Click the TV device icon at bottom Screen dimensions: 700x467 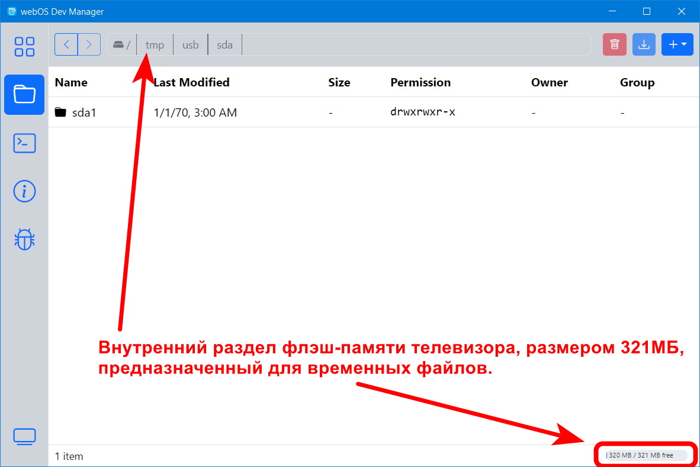pyautogui.click(x=24, y=437)
